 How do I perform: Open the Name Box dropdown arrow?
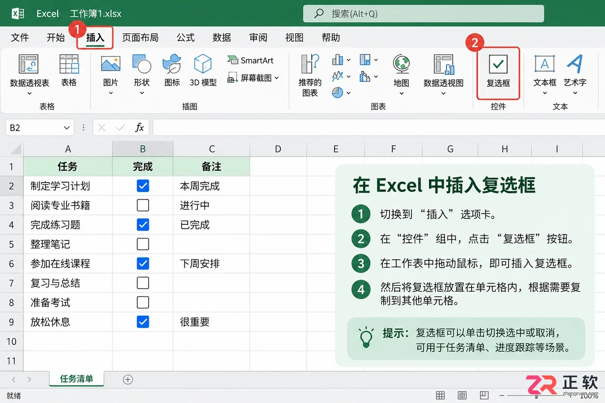tap(67, 128)
